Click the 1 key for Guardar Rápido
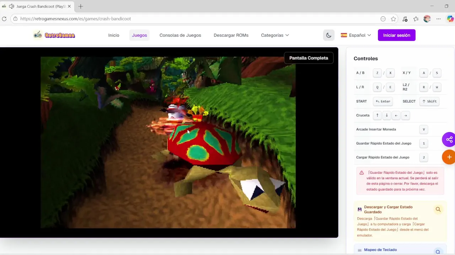Viewport: 455px width, 255px height. [424, 143]
